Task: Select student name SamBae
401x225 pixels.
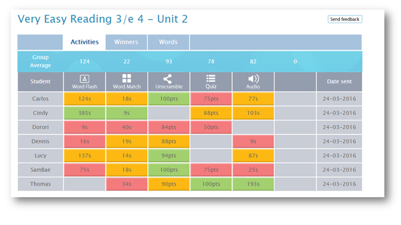Action: 40,170
